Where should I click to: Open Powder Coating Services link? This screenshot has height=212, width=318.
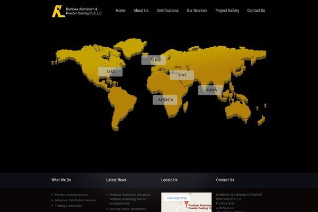(x=71, y=195)
